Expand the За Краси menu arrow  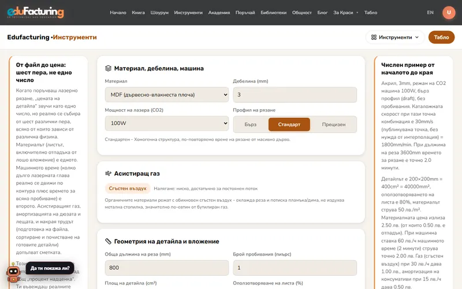click(x=357, y=13)
